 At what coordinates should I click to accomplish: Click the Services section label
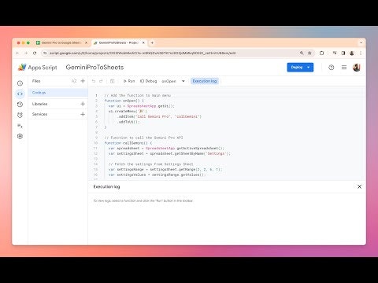click(x=39, y=114)
